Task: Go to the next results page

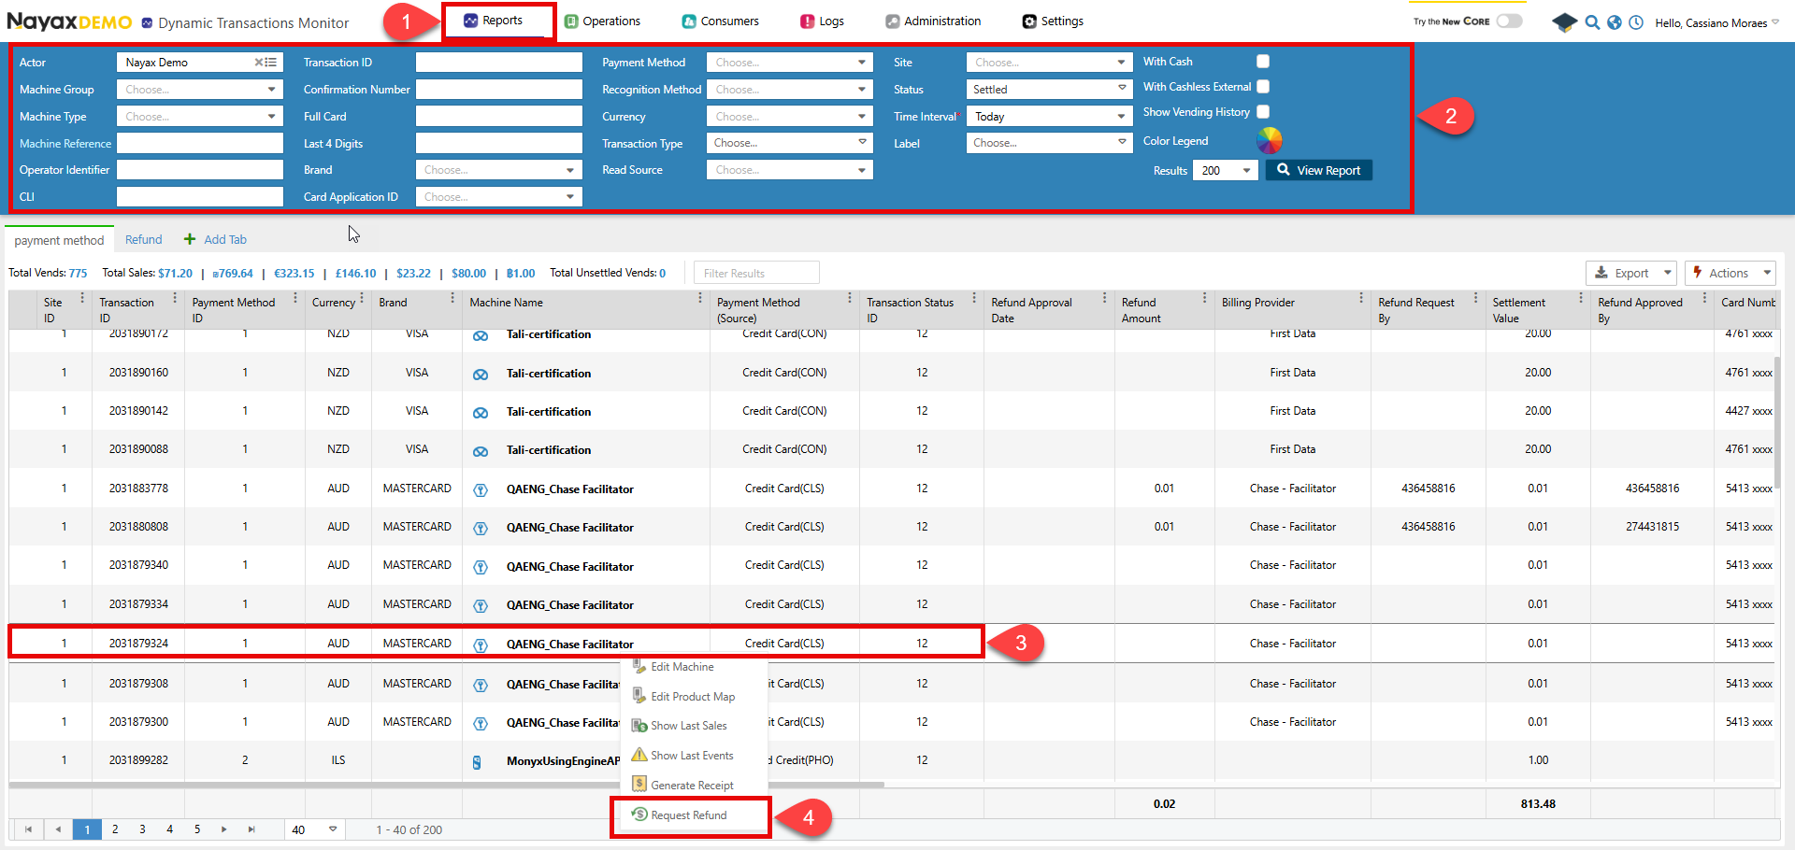Action: pos(224,829)
